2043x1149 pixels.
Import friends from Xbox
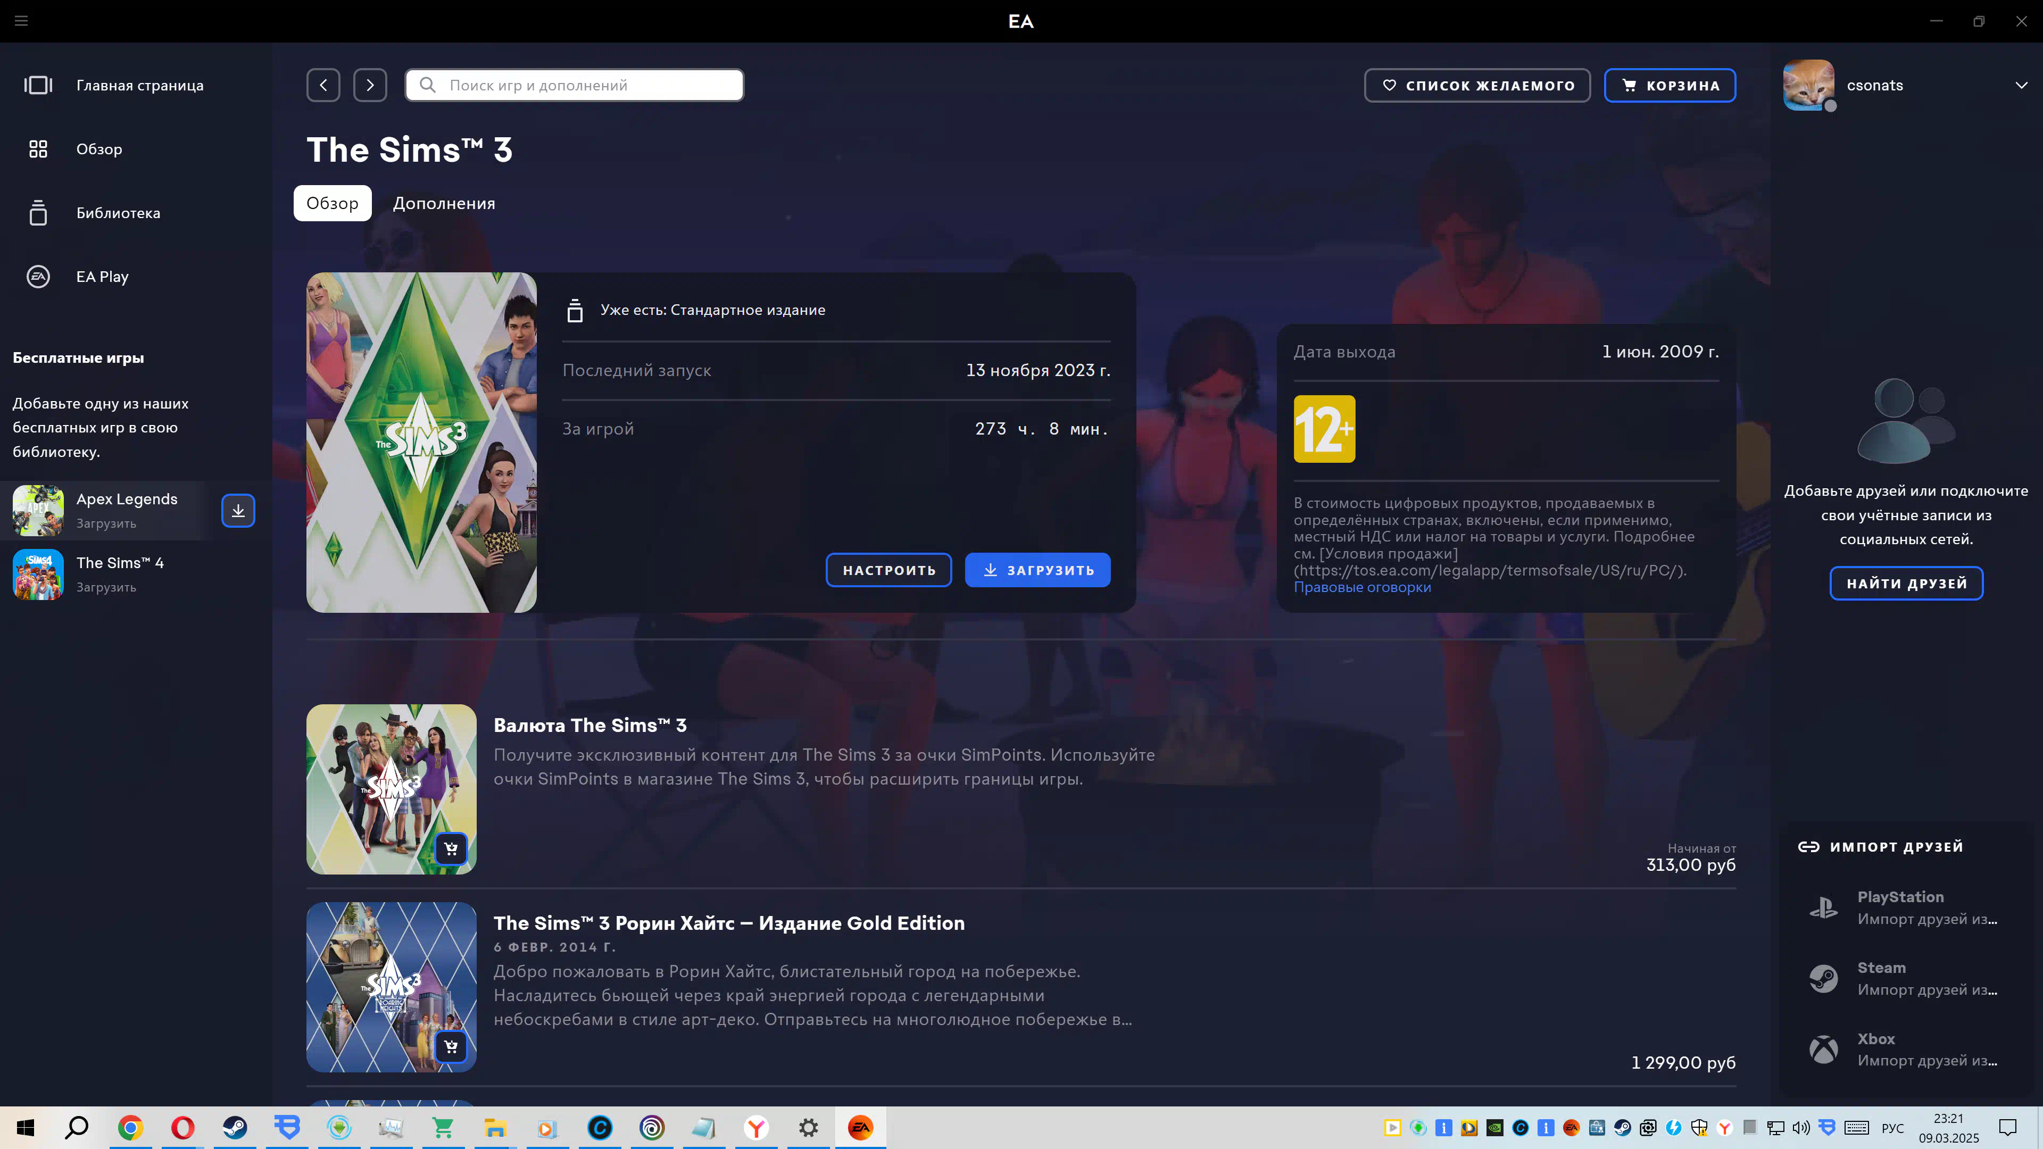click(x=1907, y=1049)
